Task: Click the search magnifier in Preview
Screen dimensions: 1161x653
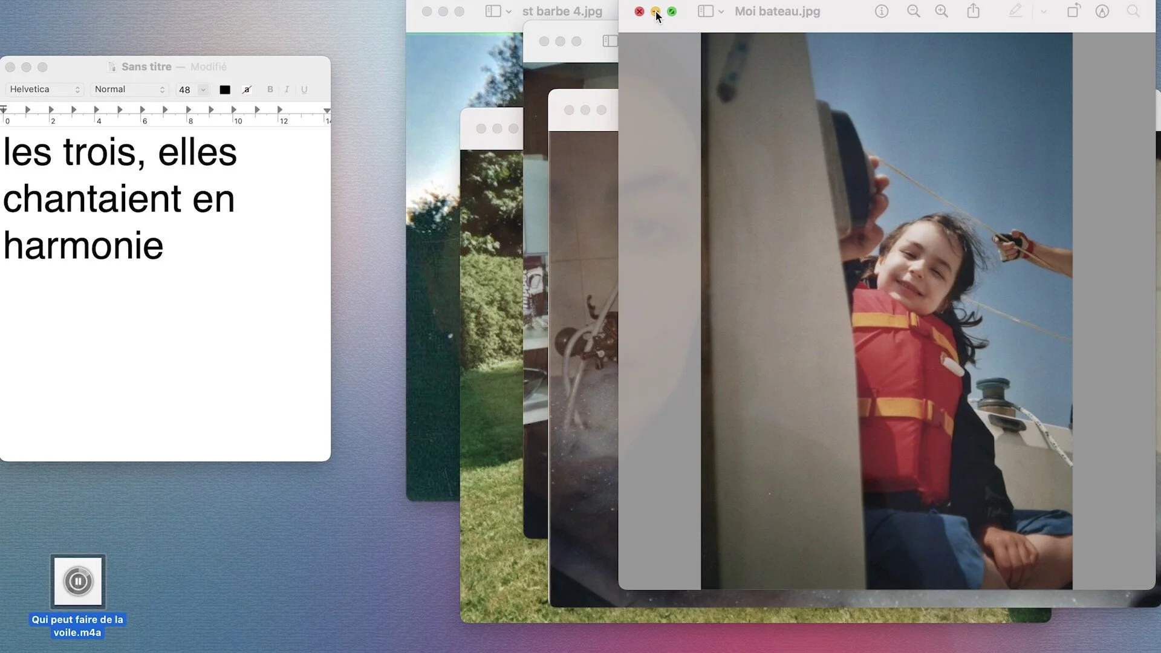Action: coord(1133,11)
